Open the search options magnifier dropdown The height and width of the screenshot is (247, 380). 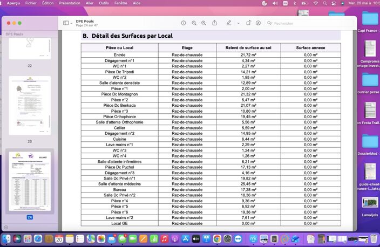(269, 23)
